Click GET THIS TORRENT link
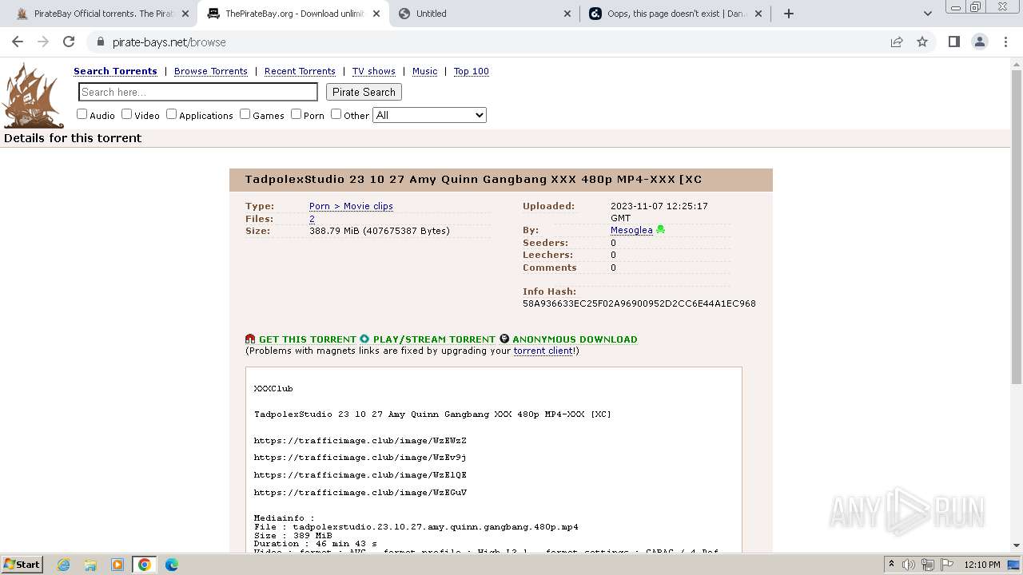The width and height of the screenshot is (1023, 575). pyautogui.click(x=308, y=339)
